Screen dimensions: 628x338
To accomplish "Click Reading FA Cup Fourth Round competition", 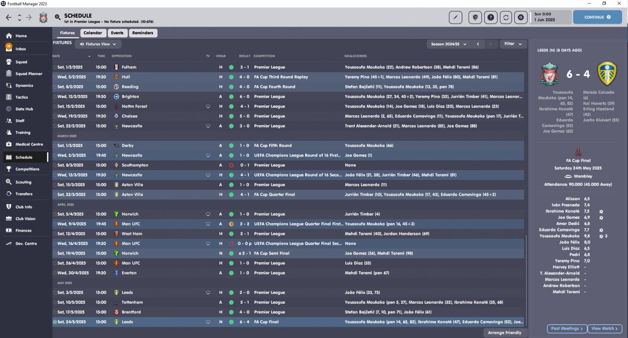I will click(275, 87).
